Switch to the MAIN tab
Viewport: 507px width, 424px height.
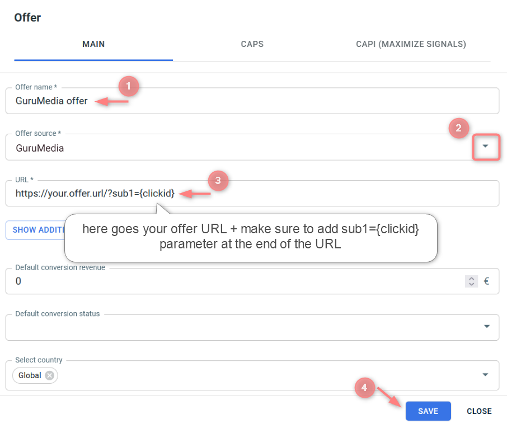click(x=93, y=44)
